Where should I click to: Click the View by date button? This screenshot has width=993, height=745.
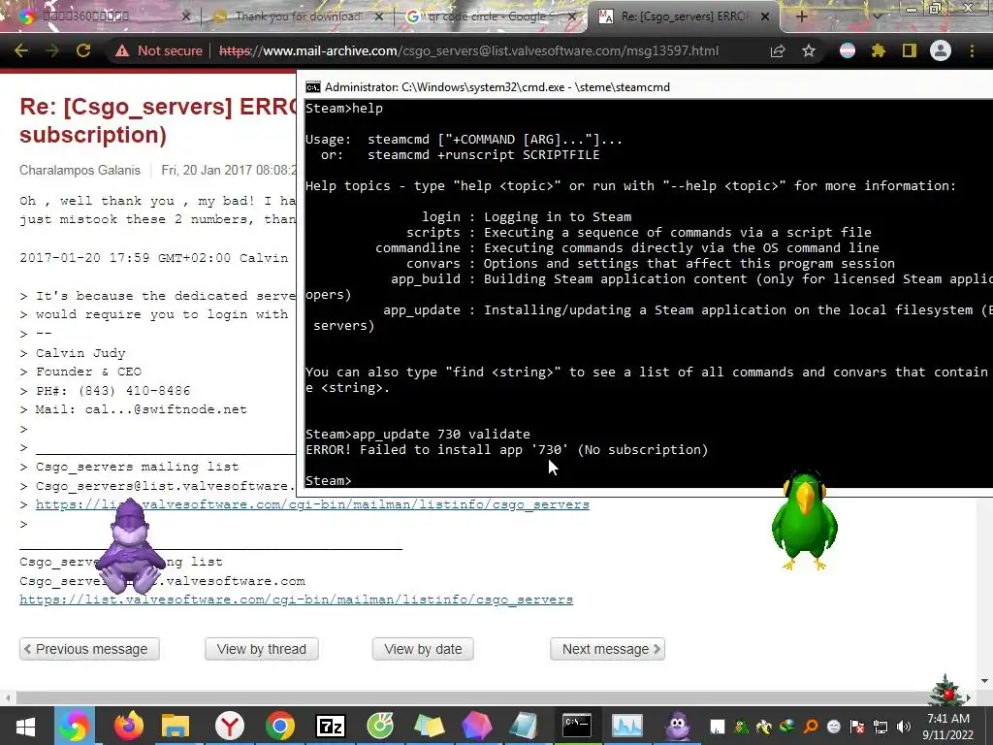423,649
